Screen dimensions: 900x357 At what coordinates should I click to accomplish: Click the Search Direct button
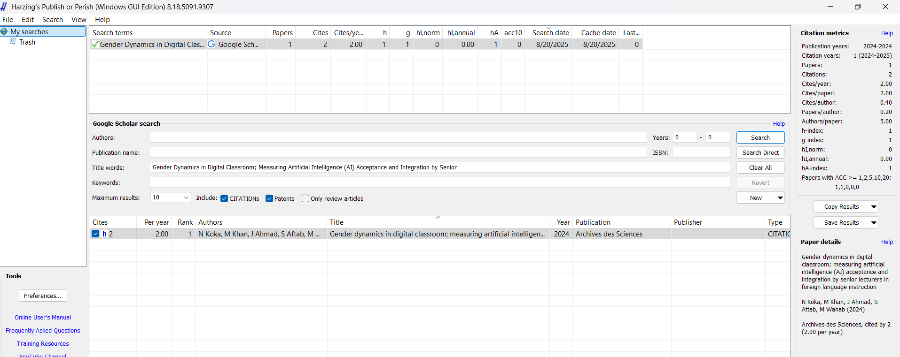click(x=760, y=152)
